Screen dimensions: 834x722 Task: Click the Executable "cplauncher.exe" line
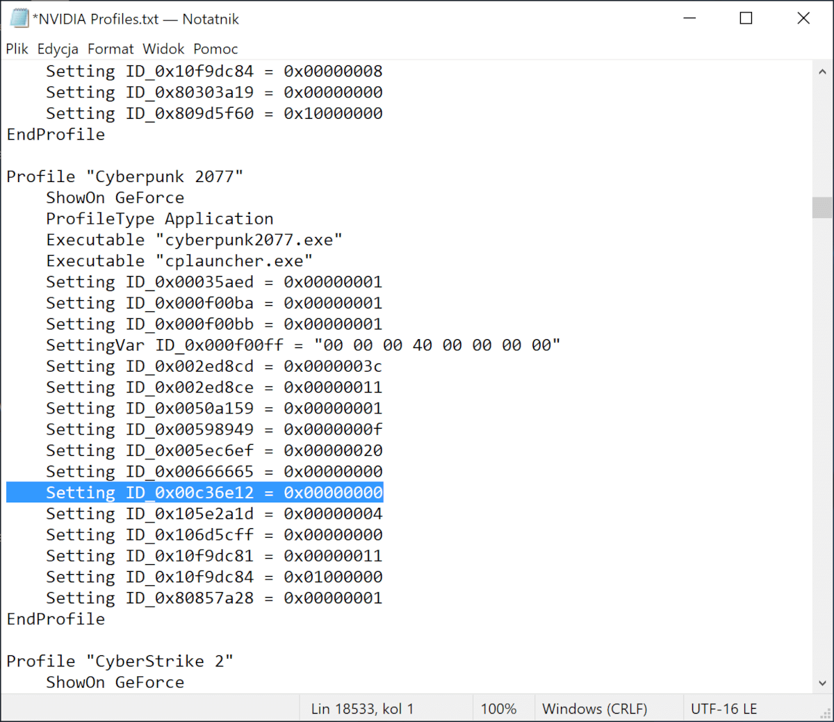tap(179, 261)
